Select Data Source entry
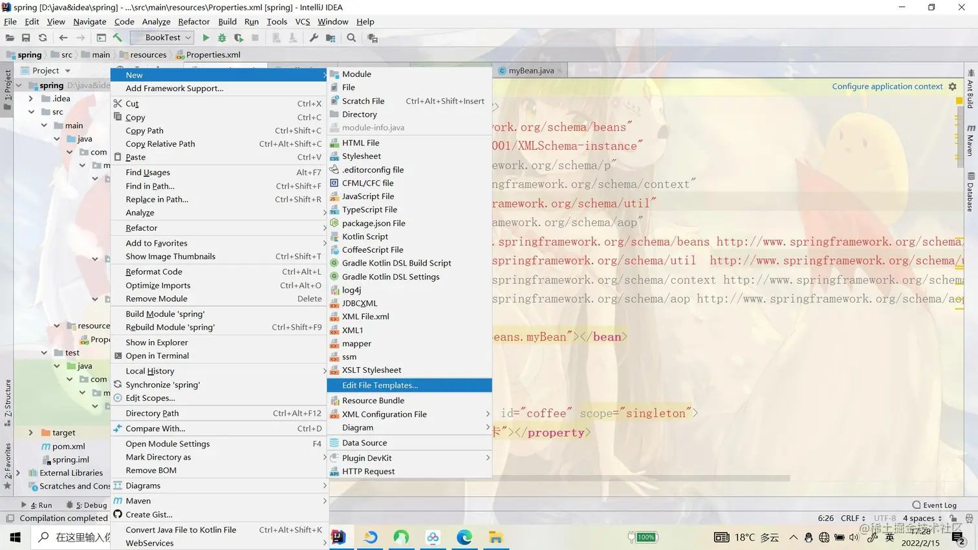The width and height of the screenshot is (978, 550). point(409,443)
